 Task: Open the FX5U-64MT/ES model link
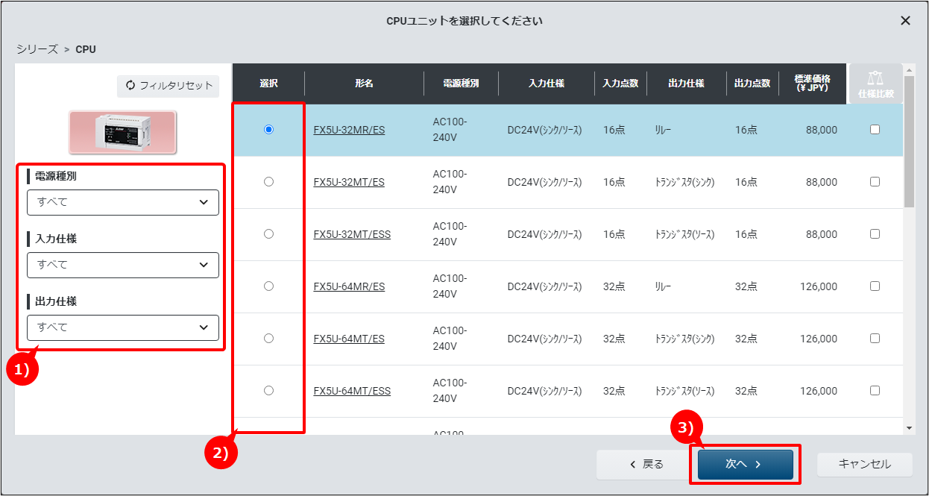[x=349, y=339]
